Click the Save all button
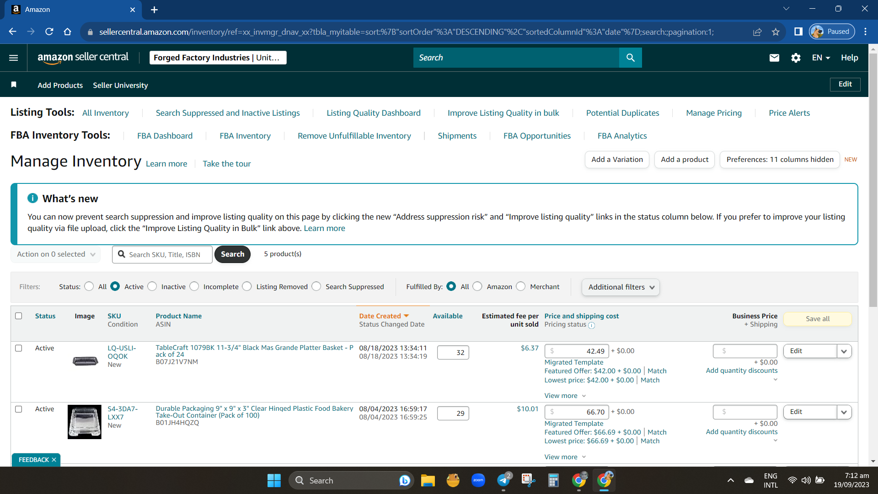 click(x=818, y=319)
